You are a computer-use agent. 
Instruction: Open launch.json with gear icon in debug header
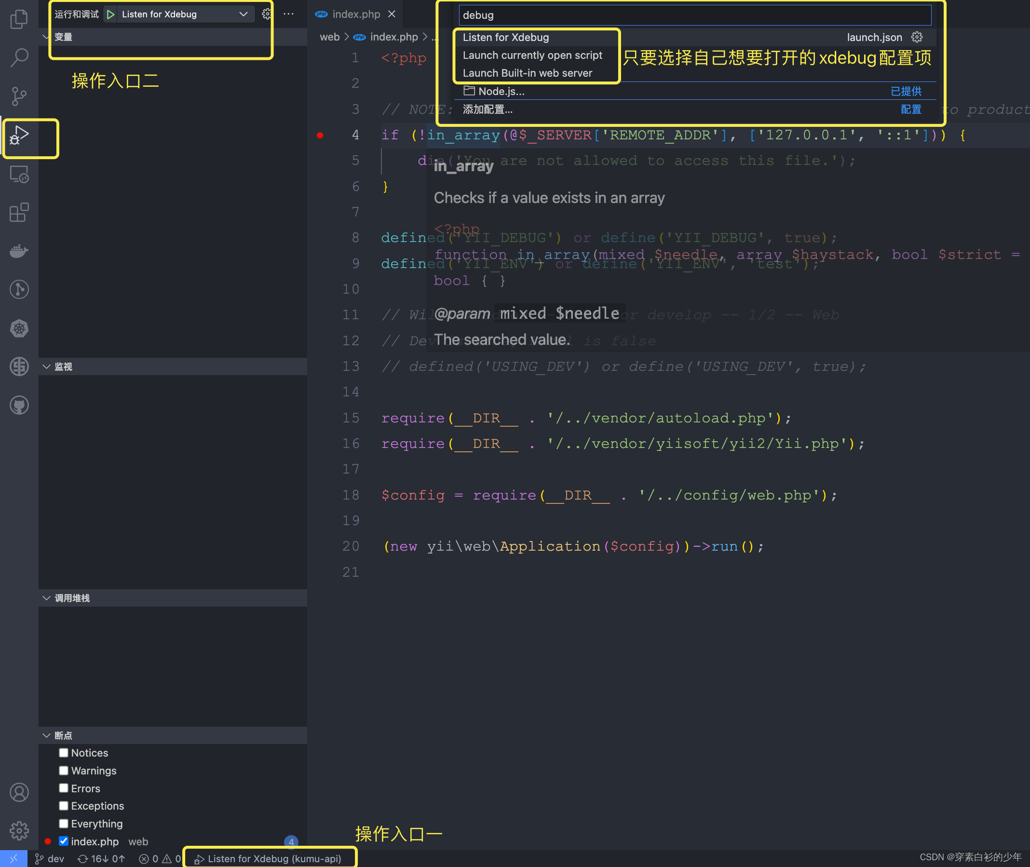[x=266, y=14]
